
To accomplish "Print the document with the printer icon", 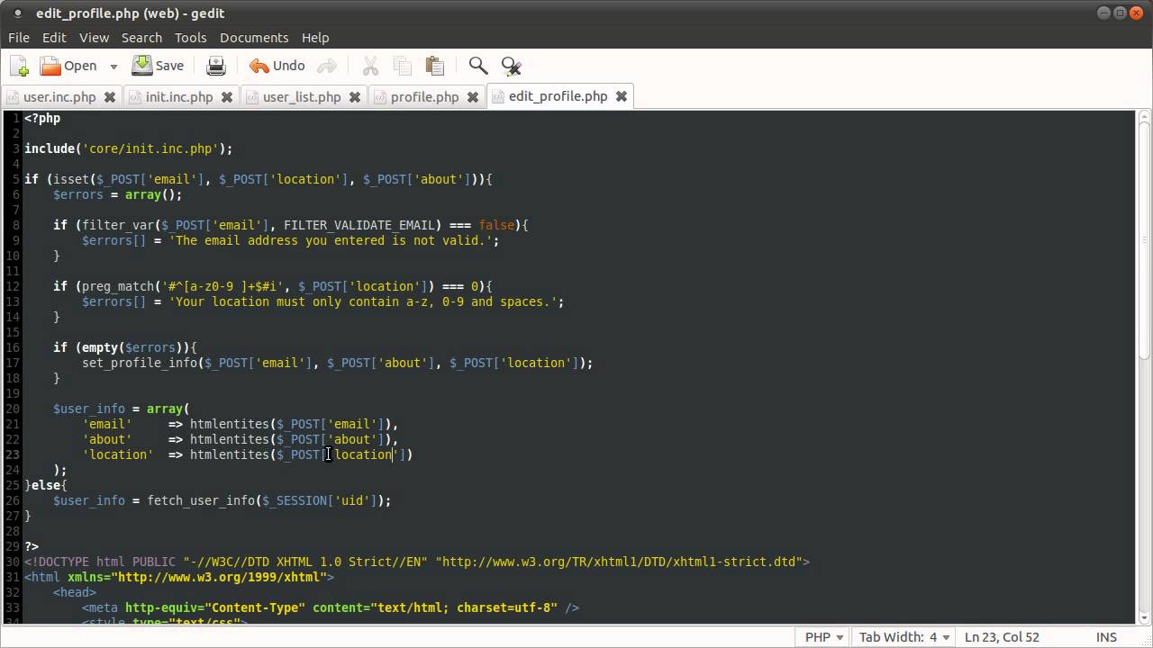I will (216, 66).
